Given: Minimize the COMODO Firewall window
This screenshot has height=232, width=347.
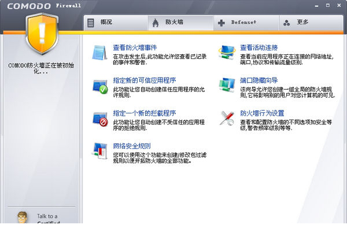Looking at the screenshot, I should point(317,6).
